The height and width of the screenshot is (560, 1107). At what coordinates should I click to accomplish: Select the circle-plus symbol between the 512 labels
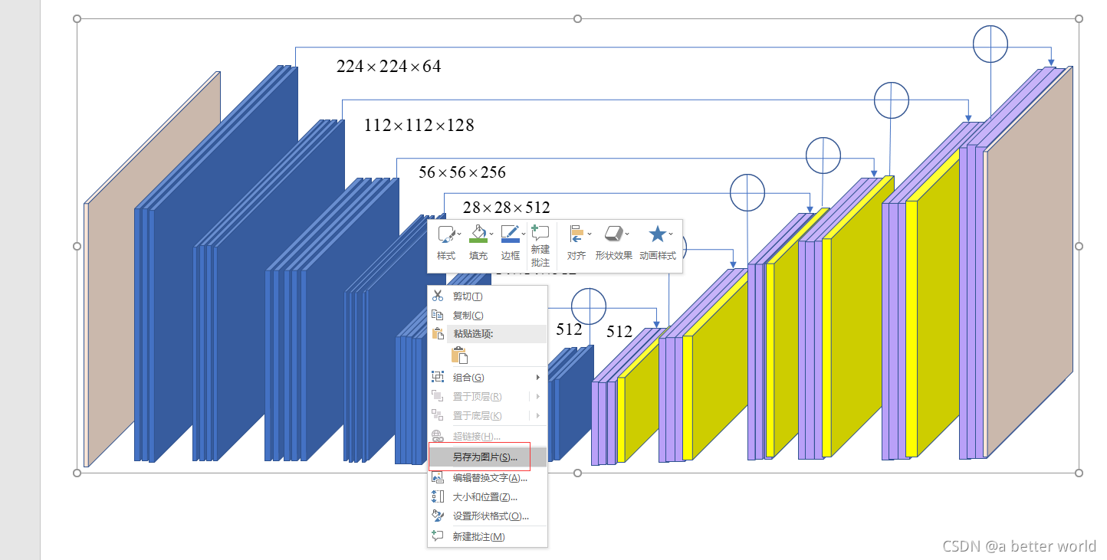tap(589, 306)
